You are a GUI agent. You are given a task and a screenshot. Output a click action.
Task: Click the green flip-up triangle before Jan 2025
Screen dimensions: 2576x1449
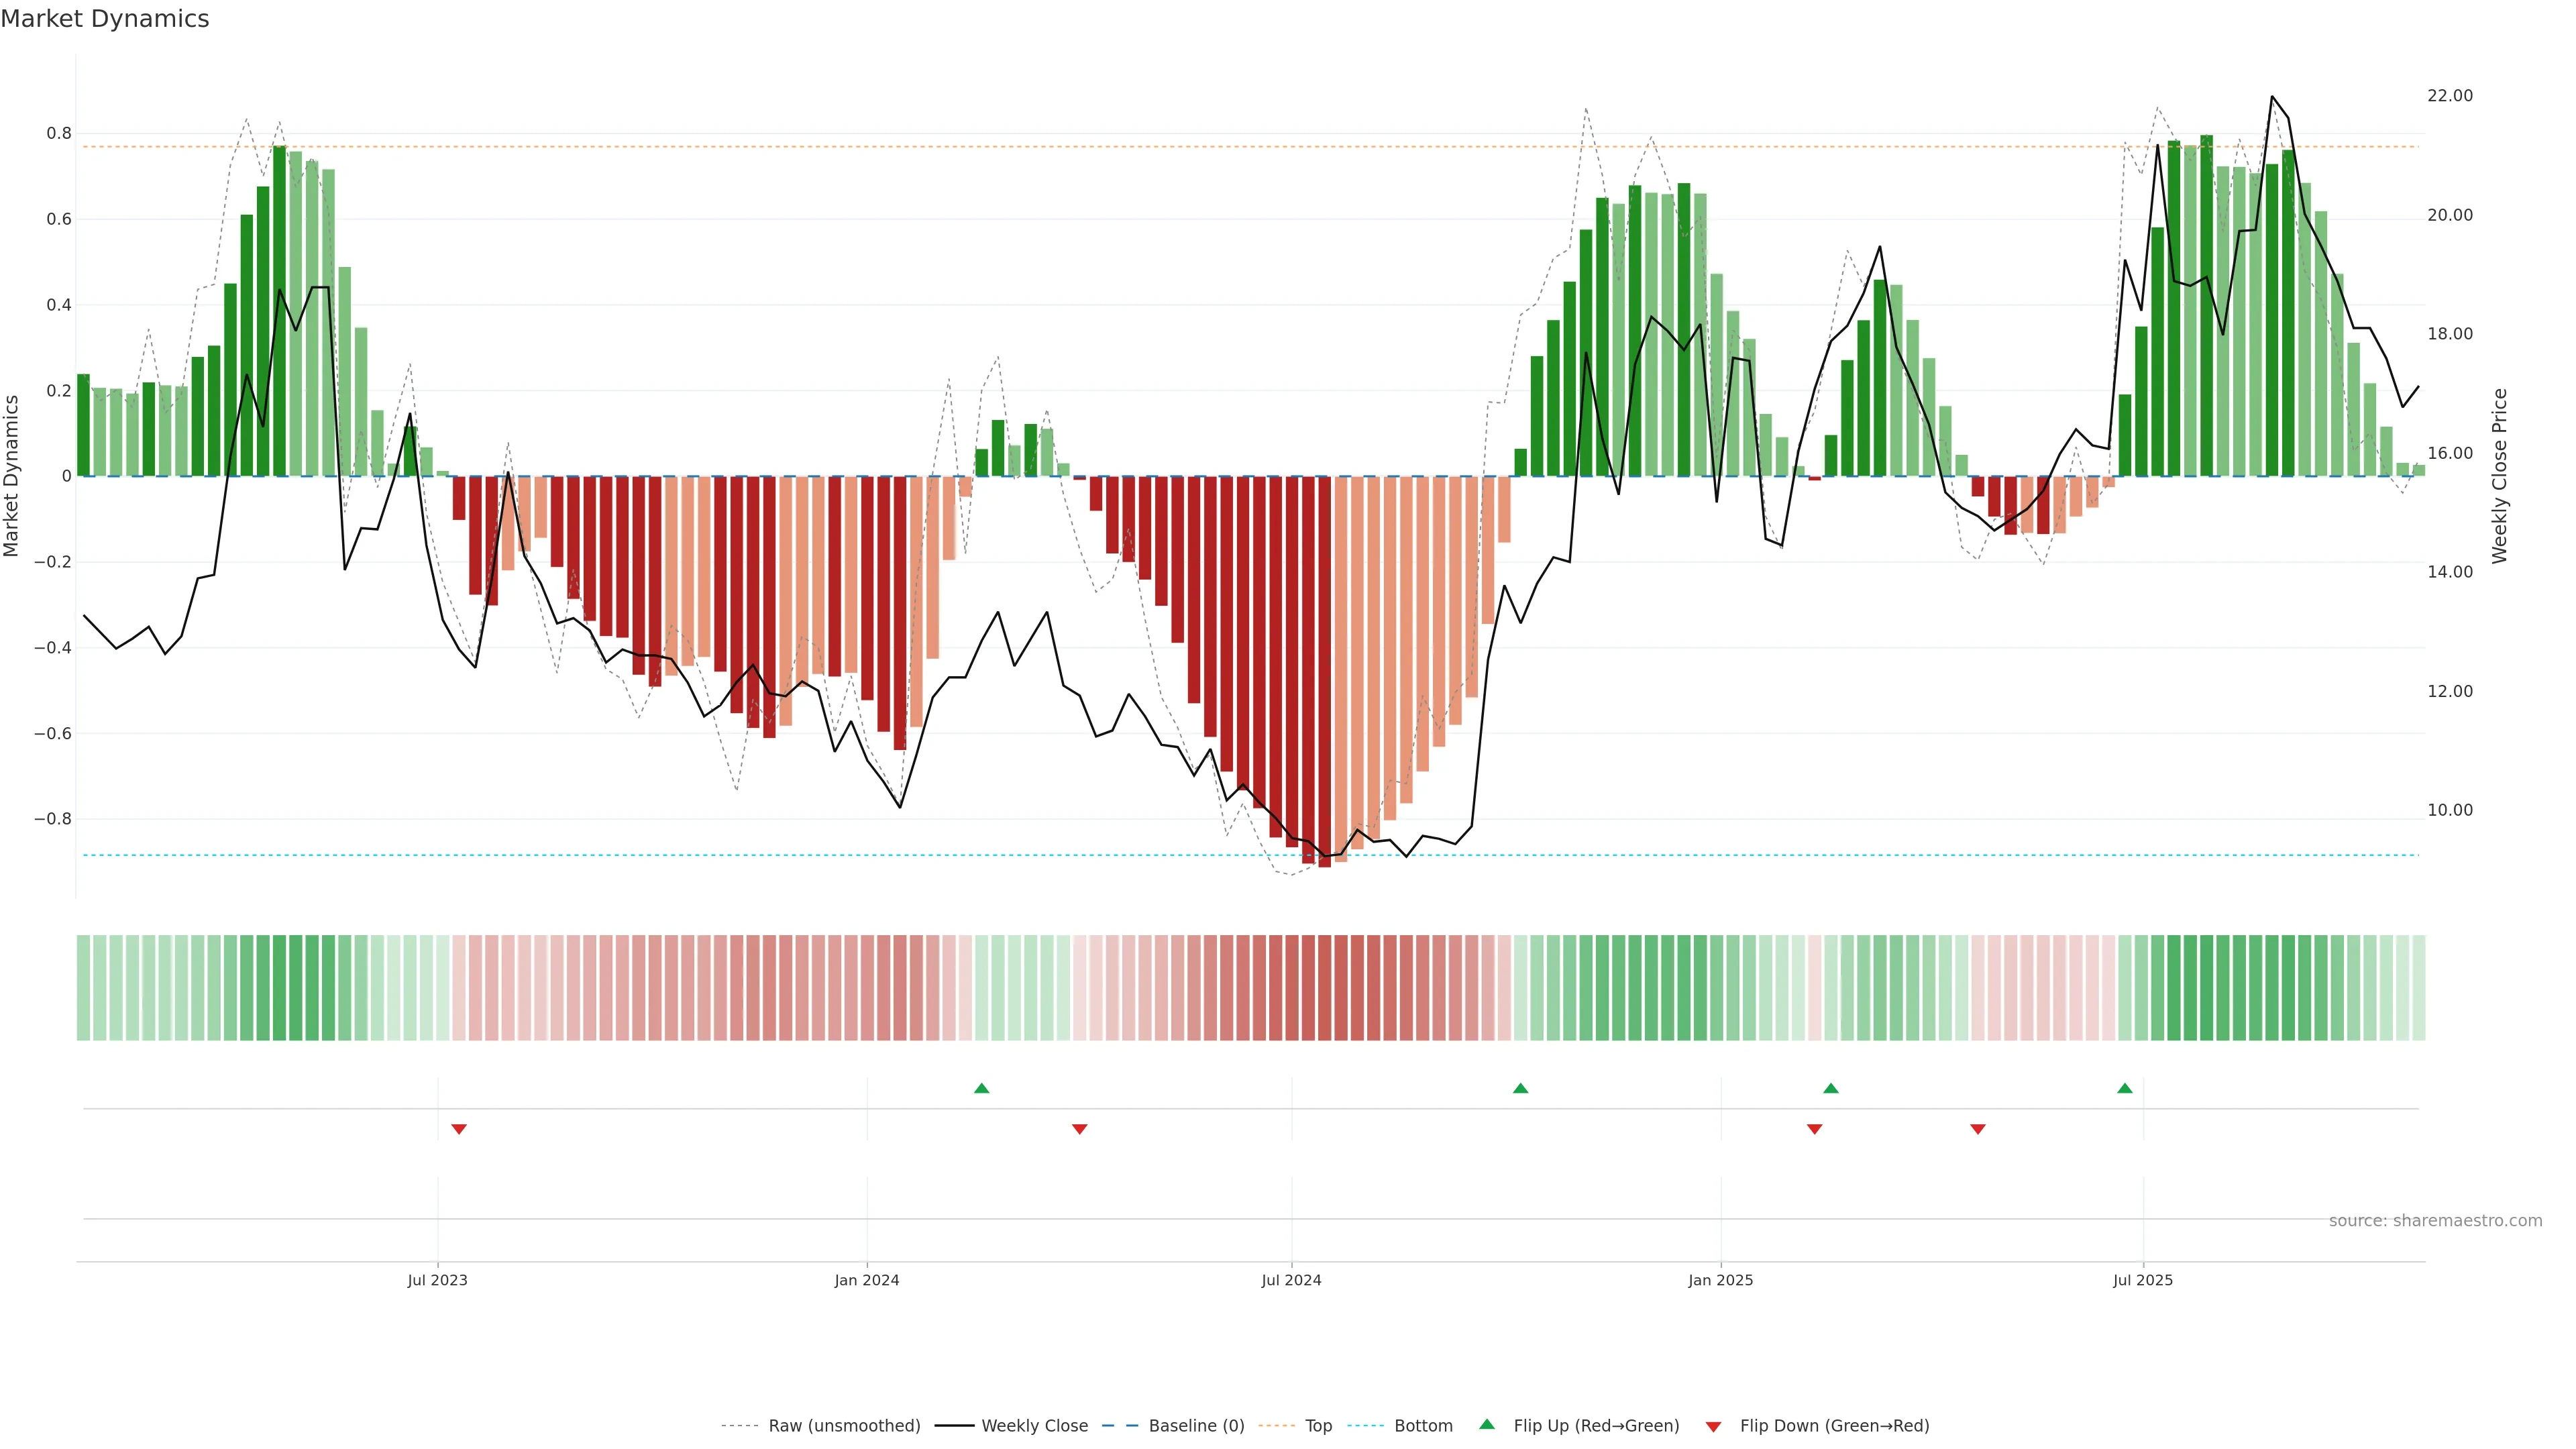pyautogui.click(x=1520, y=1088)
